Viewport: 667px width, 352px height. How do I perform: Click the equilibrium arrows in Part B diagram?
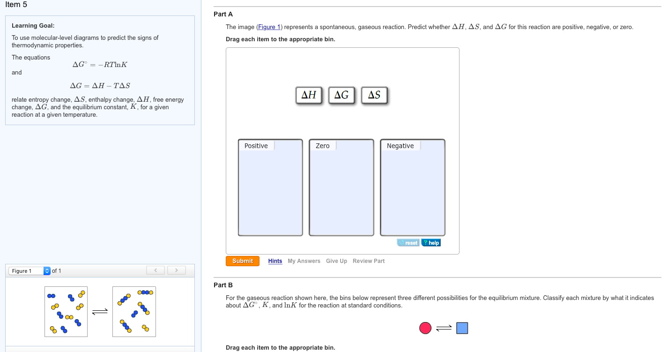click(442, 328)
